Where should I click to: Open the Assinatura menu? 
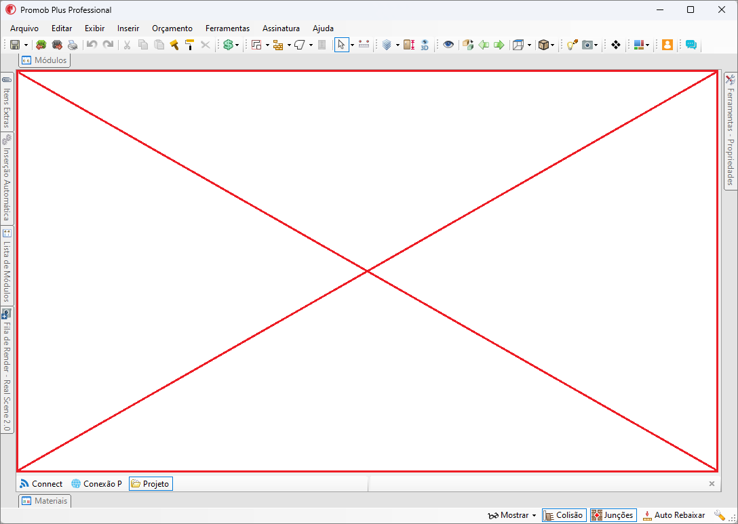click(281, 28)
